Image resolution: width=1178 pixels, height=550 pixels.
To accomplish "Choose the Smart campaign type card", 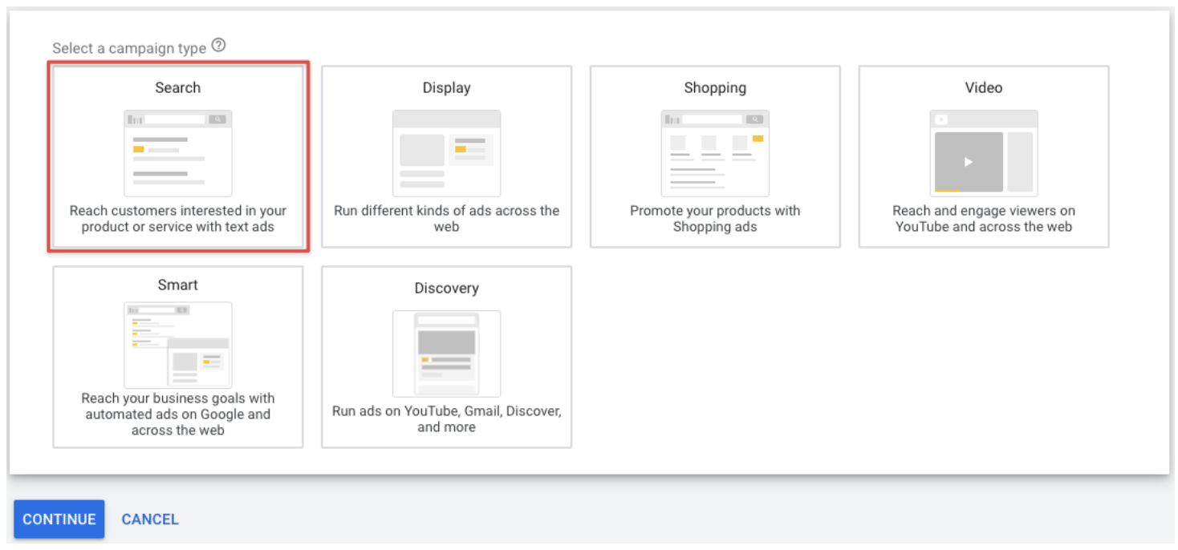I will click(178, 357).
